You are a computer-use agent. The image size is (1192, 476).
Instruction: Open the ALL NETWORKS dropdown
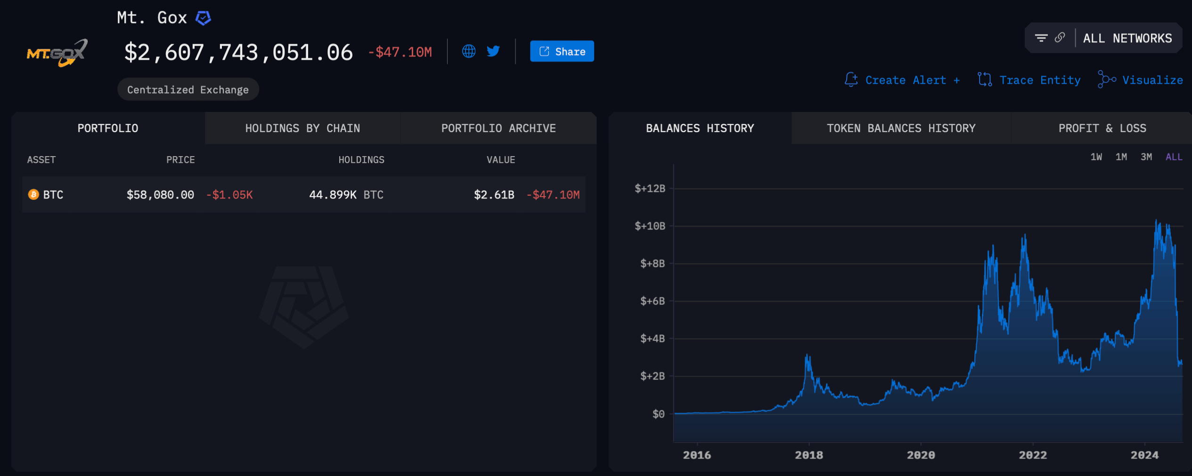(1127, 39)
